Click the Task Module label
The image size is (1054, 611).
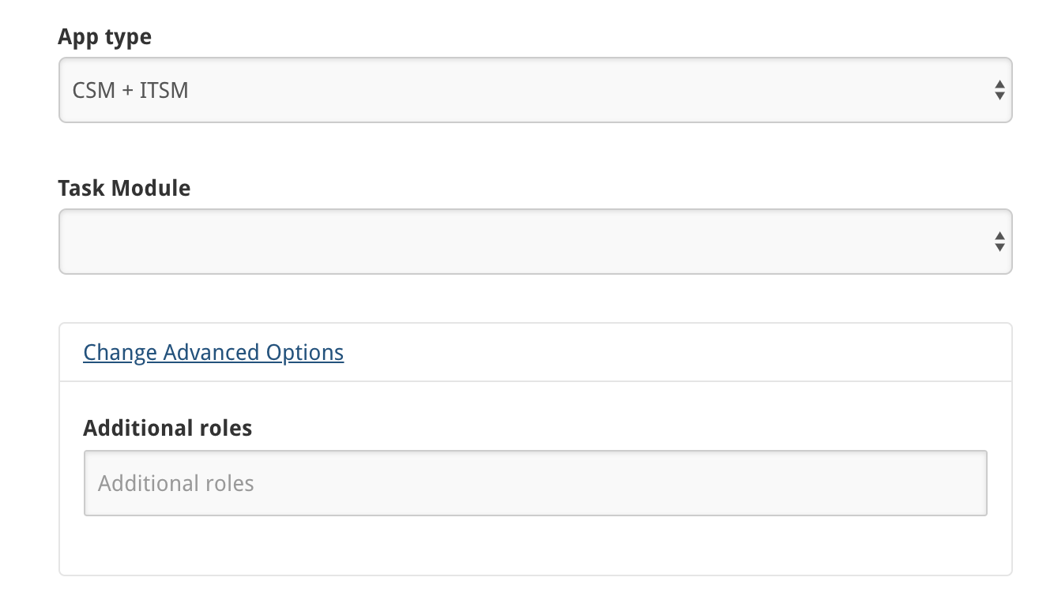coord(124,188)
